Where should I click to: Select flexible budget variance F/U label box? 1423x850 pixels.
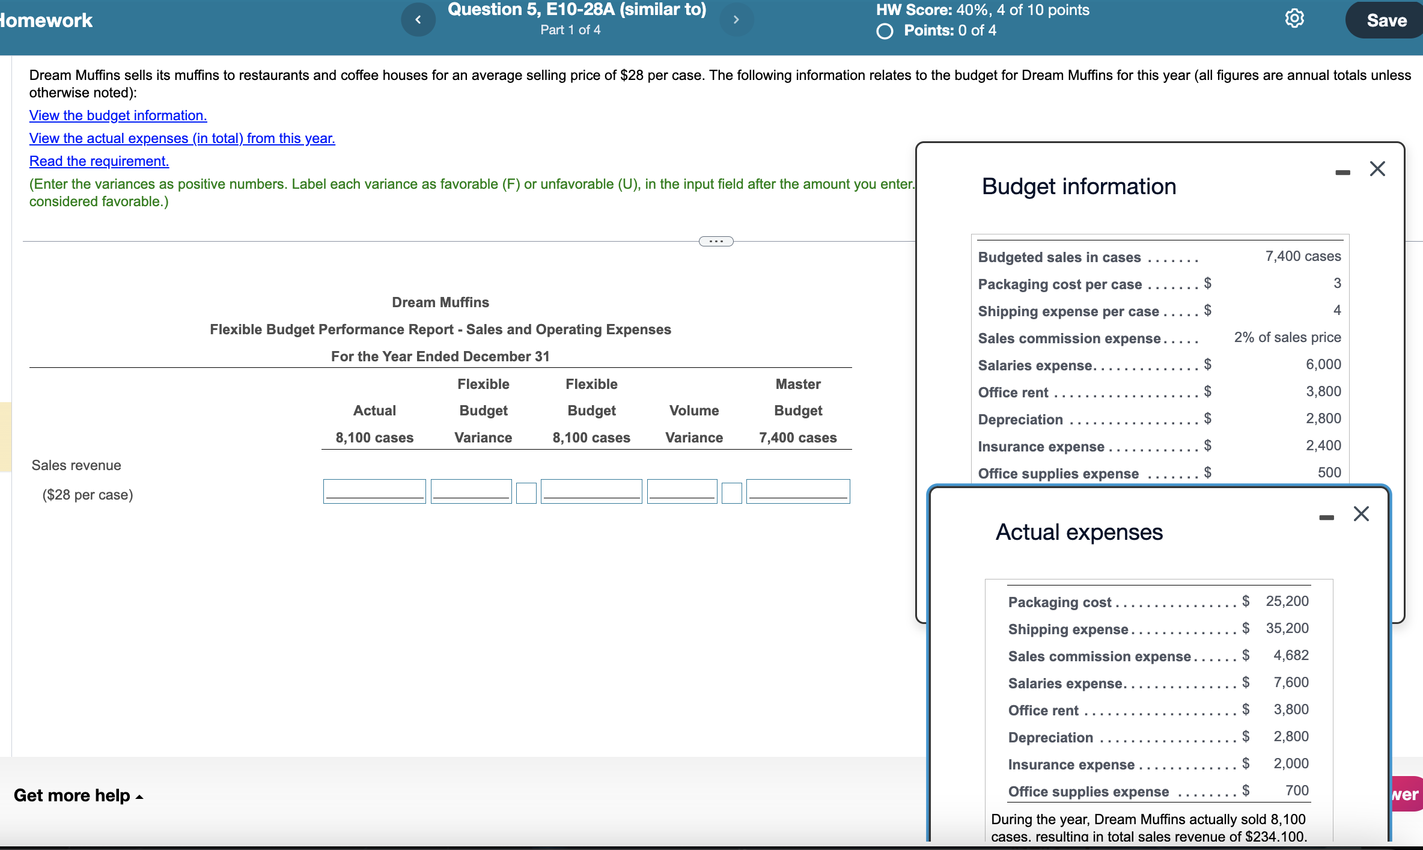[x=526, y=492]
